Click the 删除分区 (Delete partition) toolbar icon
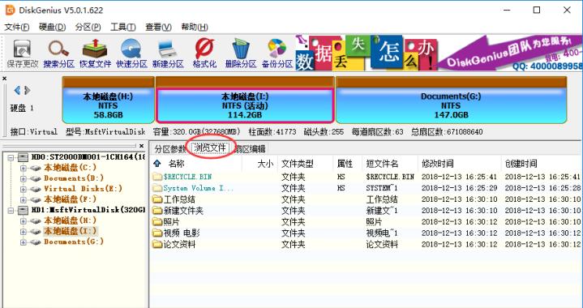The height and width of the screenshot is (308, 583). 241,53
